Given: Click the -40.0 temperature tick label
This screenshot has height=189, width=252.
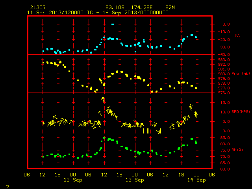Looking at the screenshot, I should pyautogui.click(x=224, y=55).
